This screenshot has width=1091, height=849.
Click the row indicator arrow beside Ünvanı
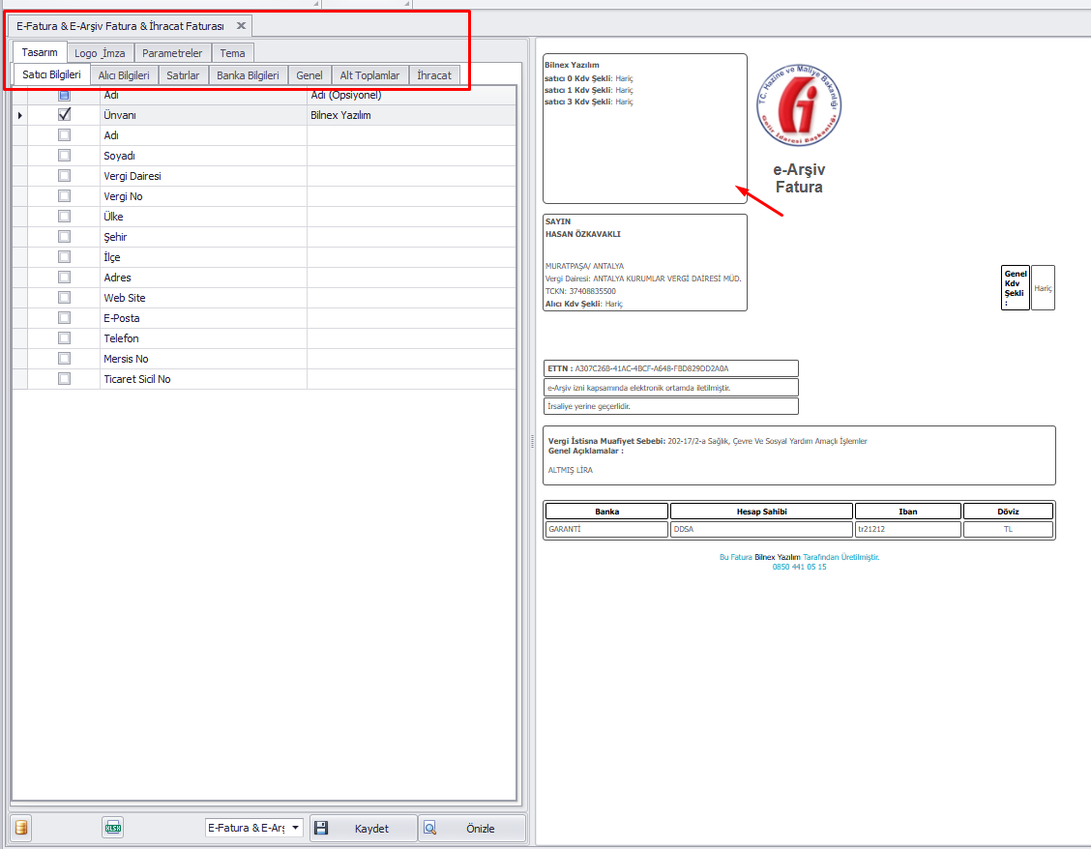tap(19, 115)
